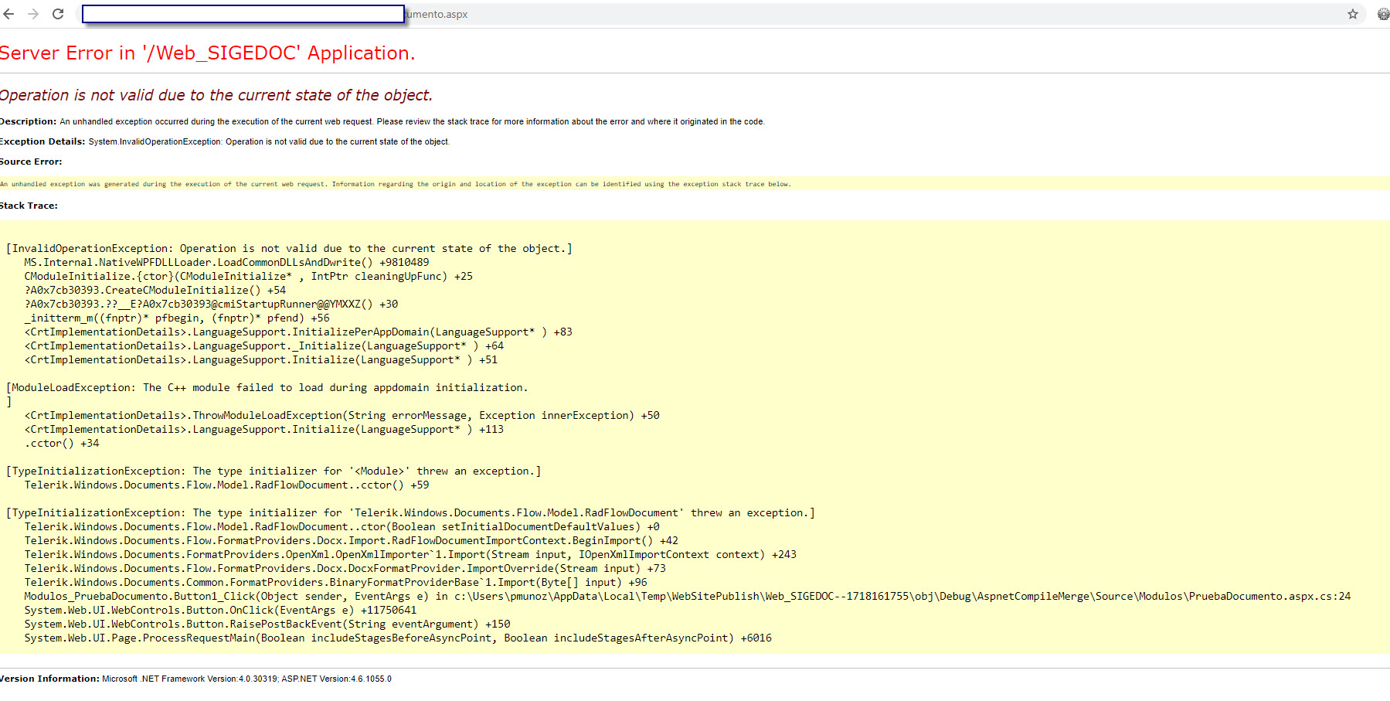Click the 'Description:' label
Viewport: 1390px width, 701px height.
29,121
